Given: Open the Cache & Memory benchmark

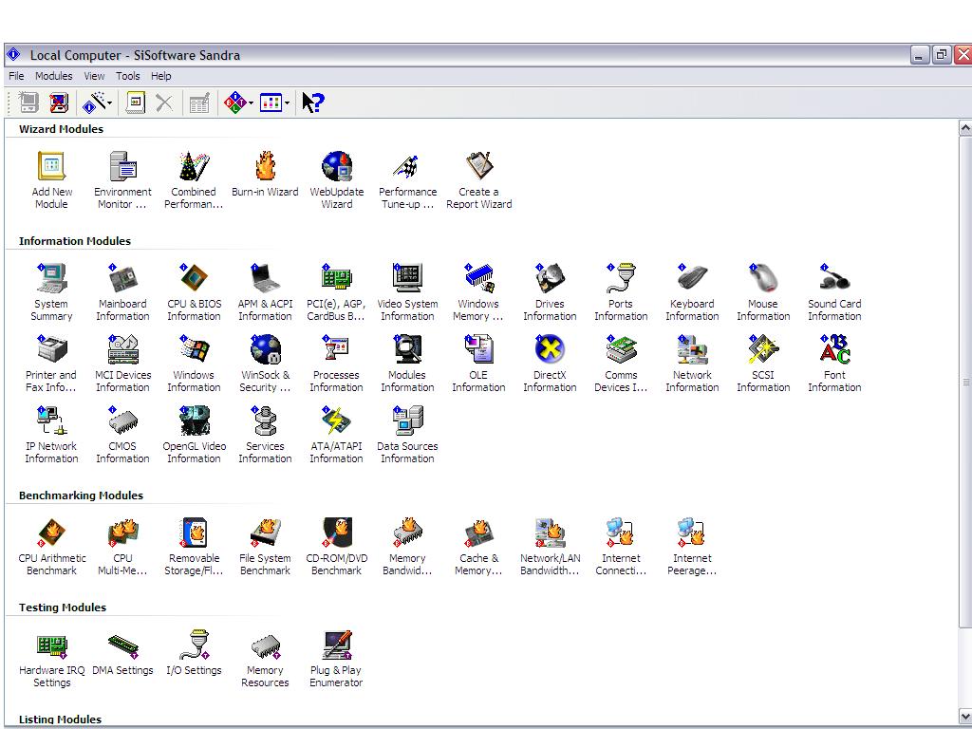Looking at the screenshot, I should point(478,547).
